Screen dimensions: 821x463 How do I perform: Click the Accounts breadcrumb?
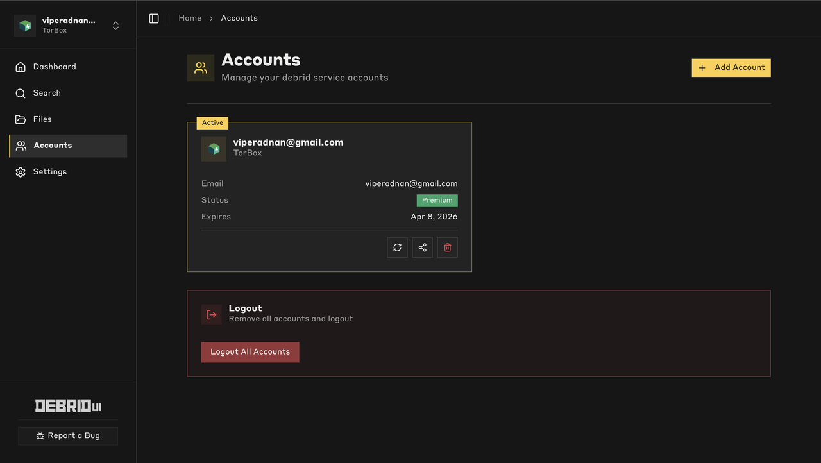point(239,18)
